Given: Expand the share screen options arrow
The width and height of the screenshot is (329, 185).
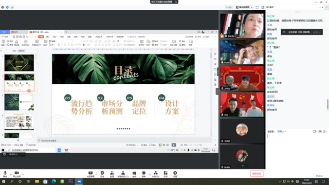Looking at the screenshot, I should (96, 174).
